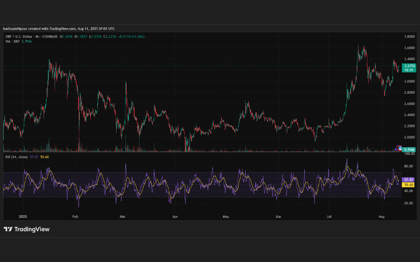Click the US flag economic event icon

click(x=400, y=148)
